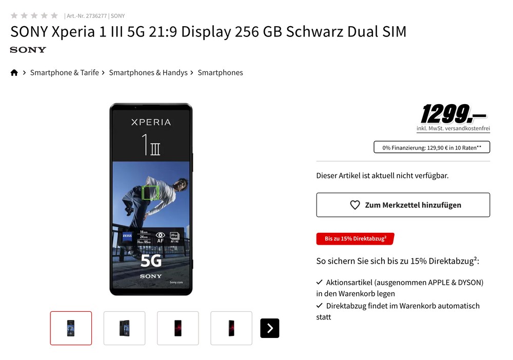Select the second thumbnail showing phone back and front
513x360 pixels.
(x=124, y=328)
